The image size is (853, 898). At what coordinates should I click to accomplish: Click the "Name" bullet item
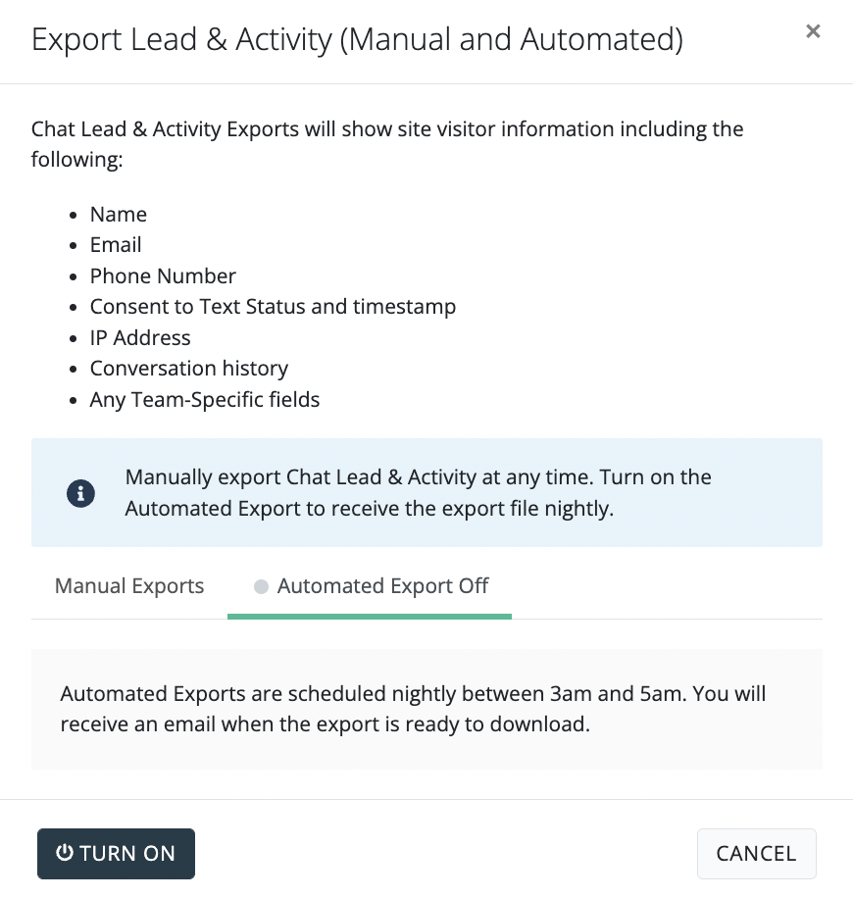[119, 215]
